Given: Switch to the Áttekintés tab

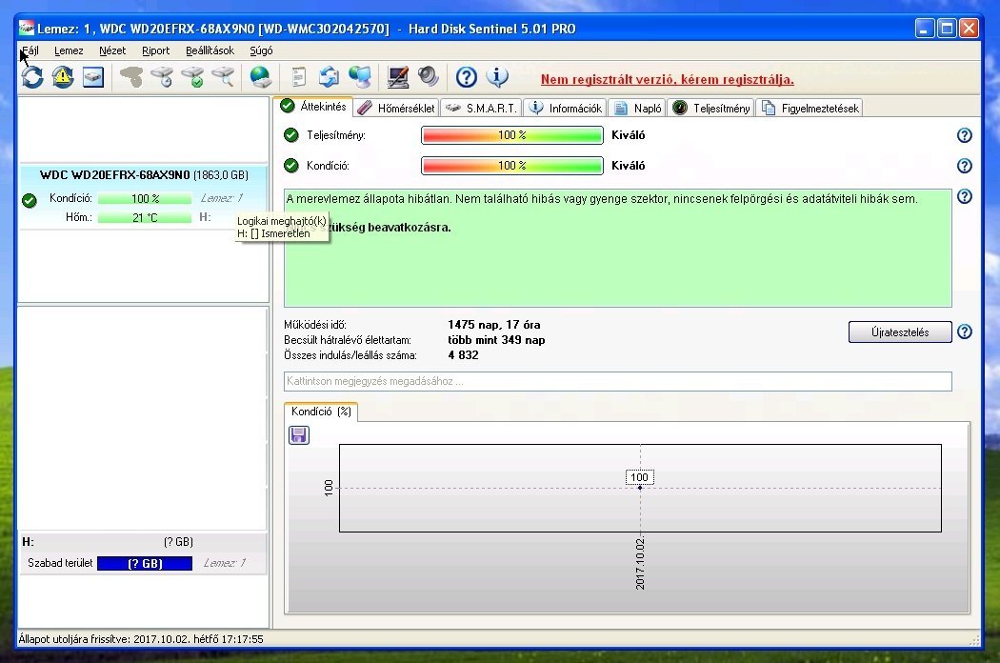Looking at the screenshot, I should pos(313,107).
